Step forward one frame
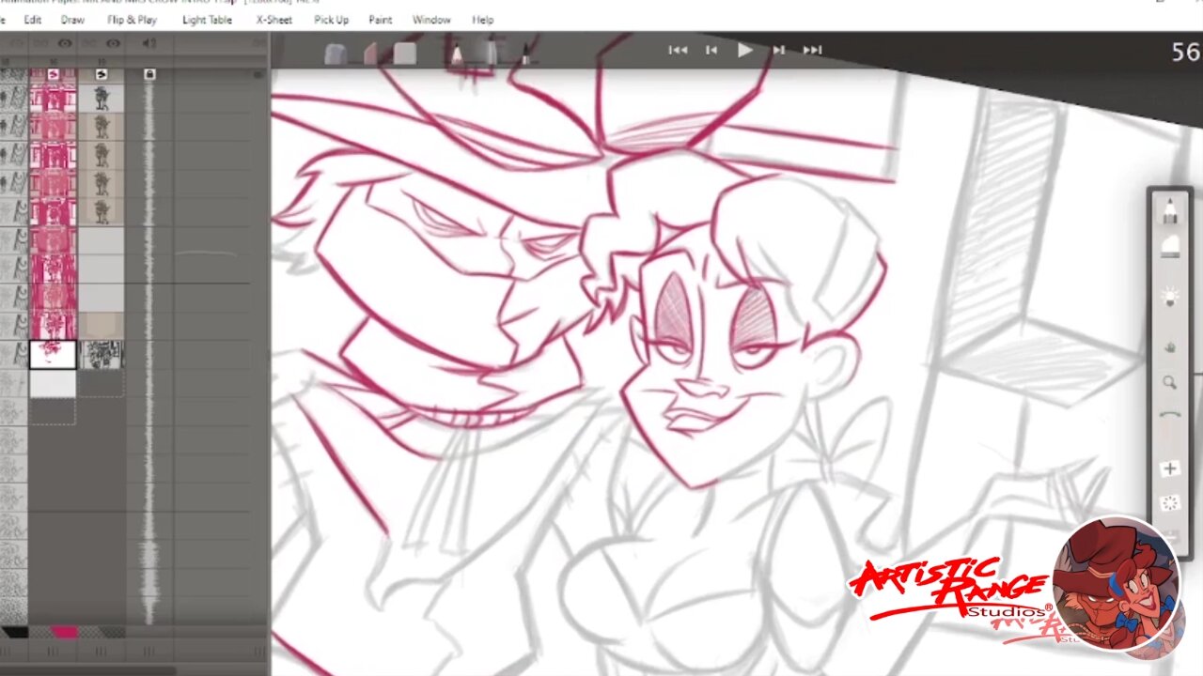Screen dimensions: 1203x676 778,50
